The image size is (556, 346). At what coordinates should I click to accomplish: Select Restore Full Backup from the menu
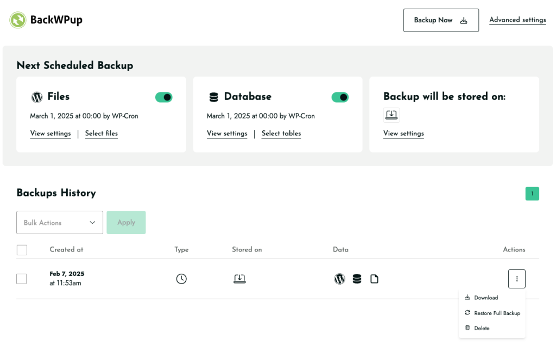tap(497, 313)
